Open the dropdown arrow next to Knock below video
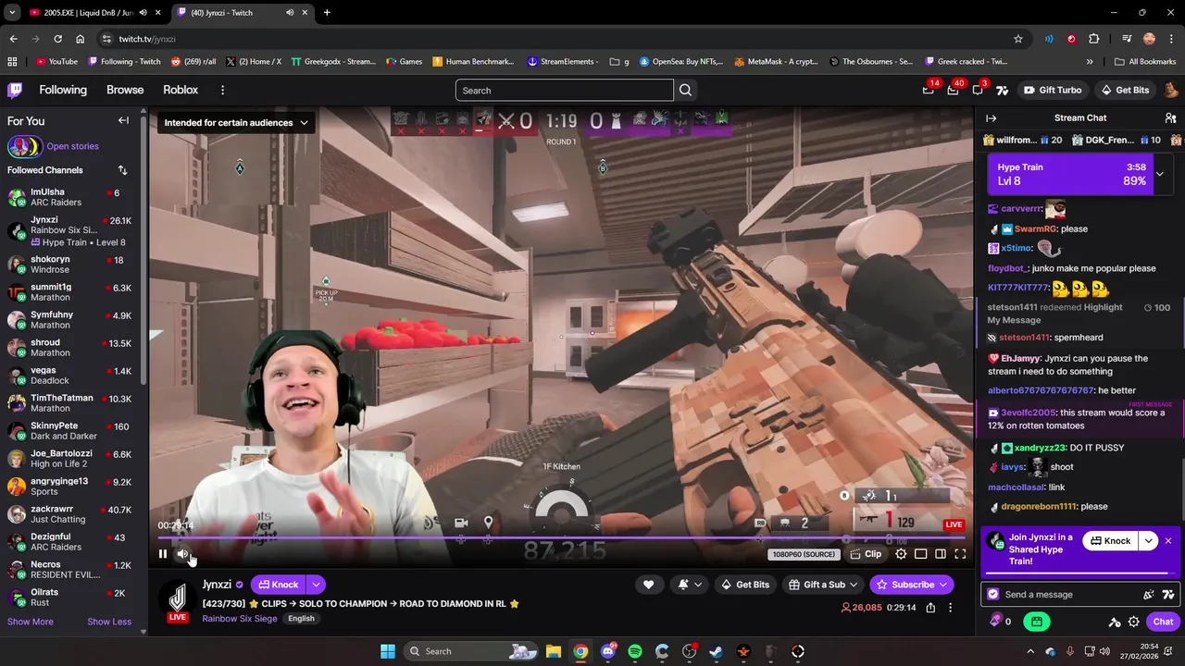The height and width of the screenshot is (666, 1185). pos(316,585)
